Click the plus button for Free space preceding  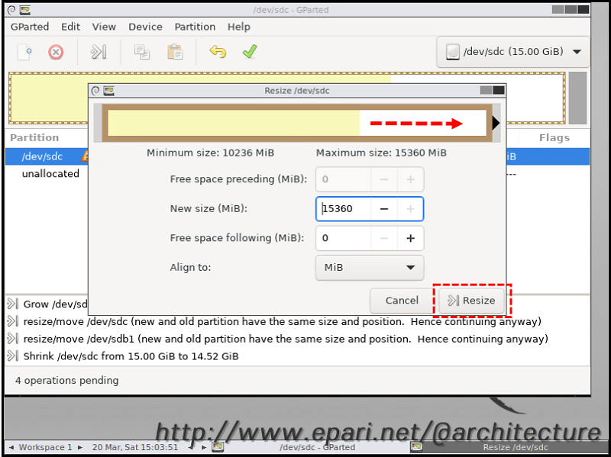tap(410, 179)
